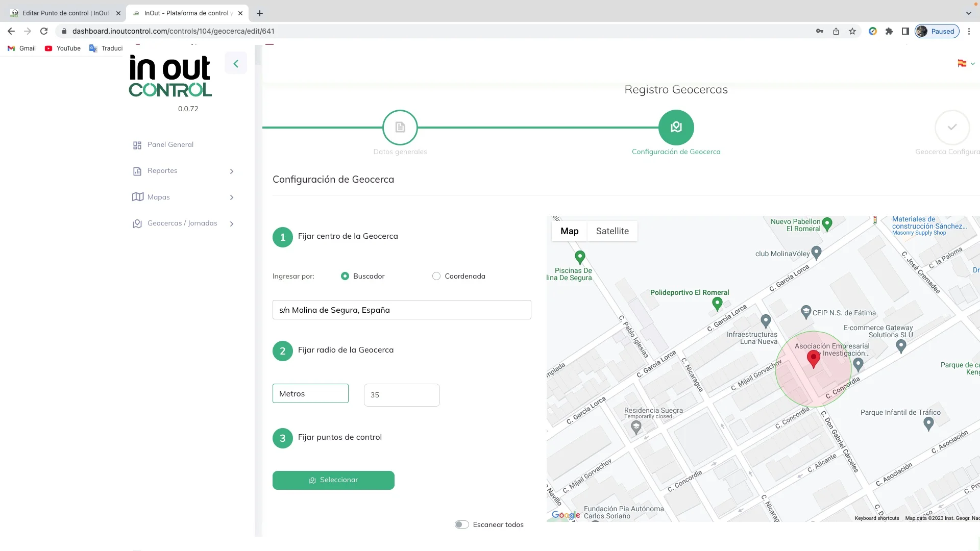Click the address search input field
980x551 pixels.
[402, 310]
